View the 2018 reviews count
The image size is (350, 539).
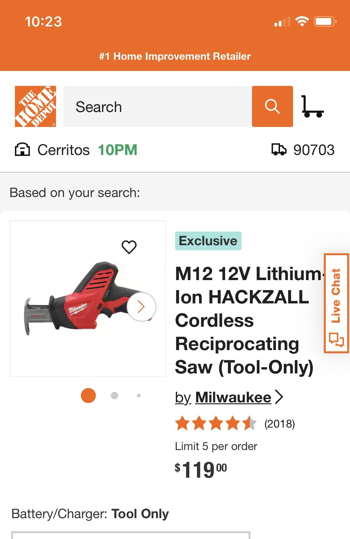[x=279, y=424]
